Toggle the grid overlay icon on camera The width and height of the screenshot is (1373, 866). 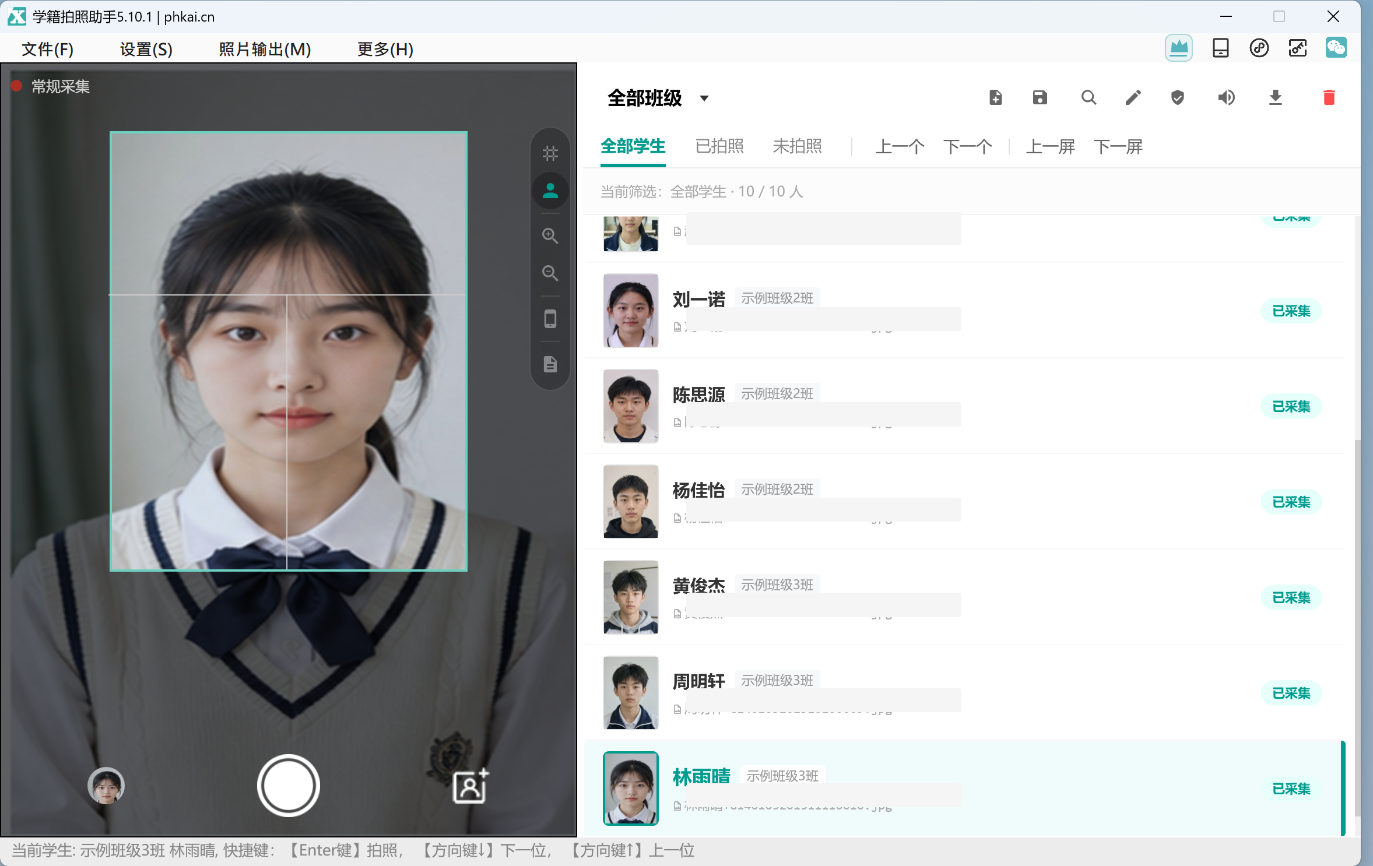pos(550,153)
